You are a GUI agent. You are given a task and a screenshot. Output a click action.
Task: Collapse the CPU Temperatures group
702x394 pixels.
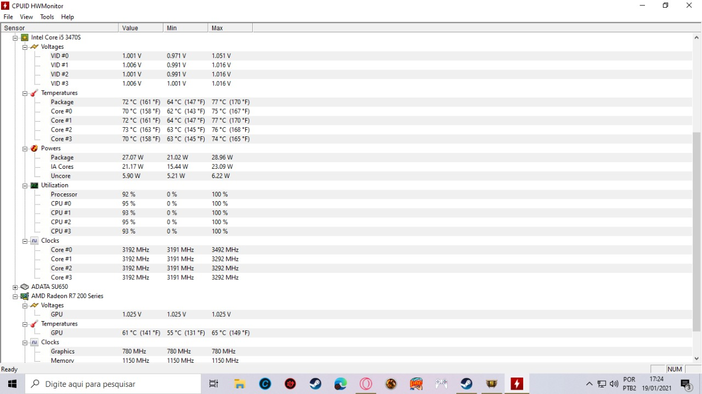tap(25, 93)
